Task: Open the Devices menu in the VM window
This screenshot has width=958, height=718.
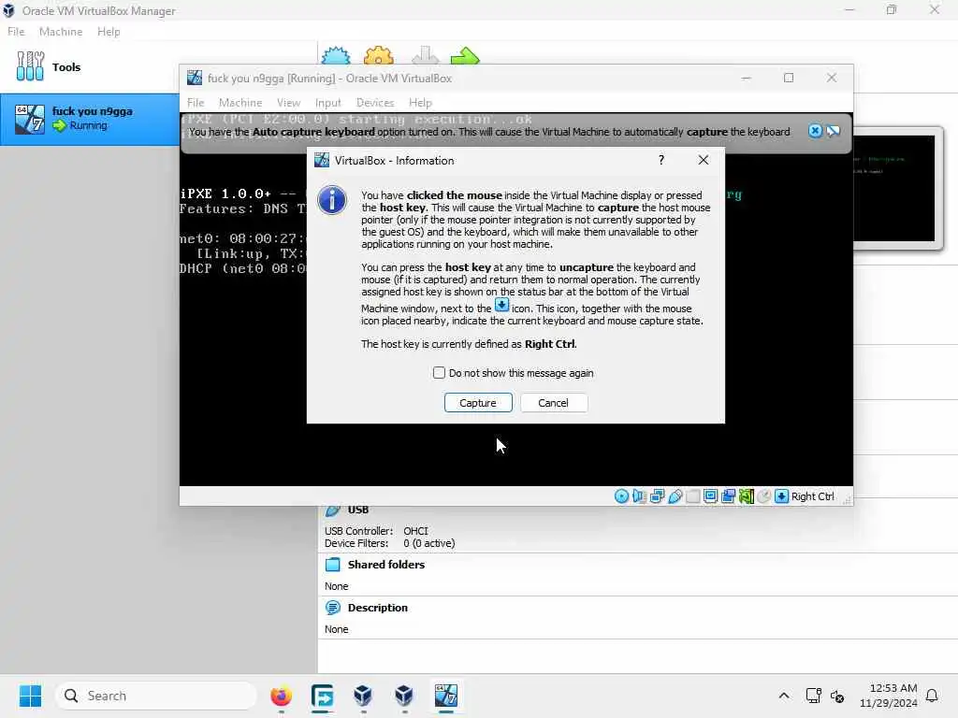Action: pyautogui.click(x=375, y=103)
